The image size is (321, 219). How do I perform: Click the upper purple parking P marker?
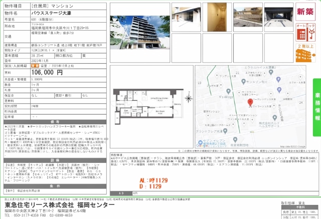tap(278, 79)
